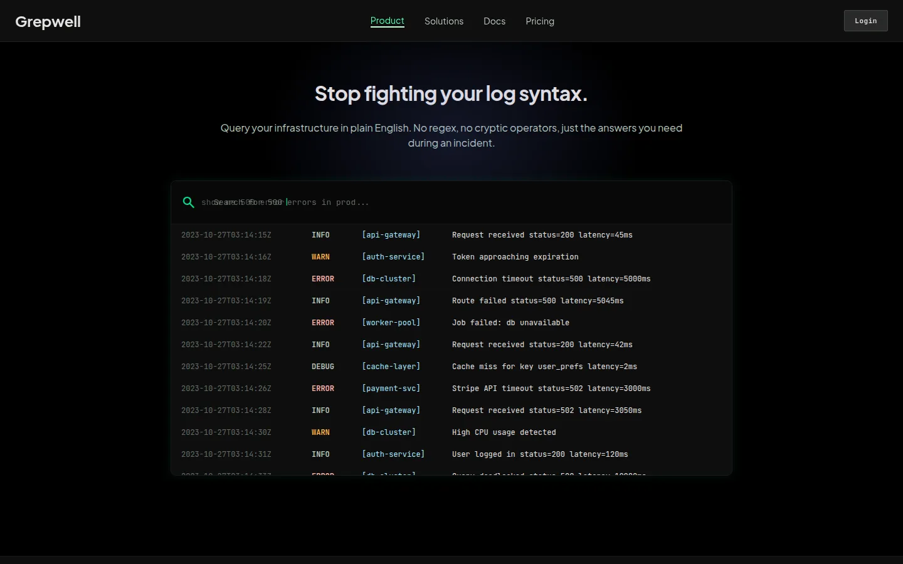The width and height of the screenshot is (903, 564).
Task: Click the User logged in status=200 message
Action: click(x=540, y=454)
